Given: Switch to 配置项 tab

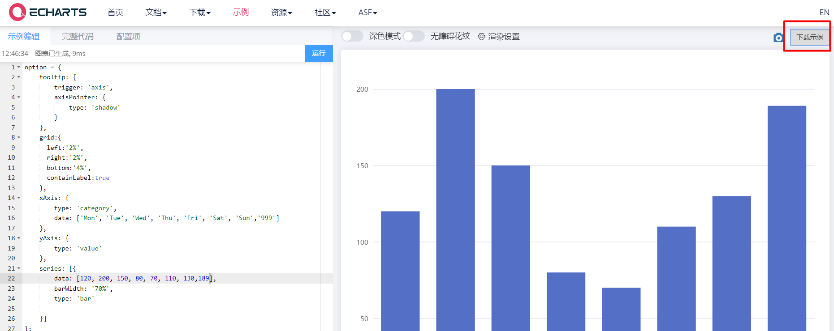Looking at the screenshot, I should (128, 37).
